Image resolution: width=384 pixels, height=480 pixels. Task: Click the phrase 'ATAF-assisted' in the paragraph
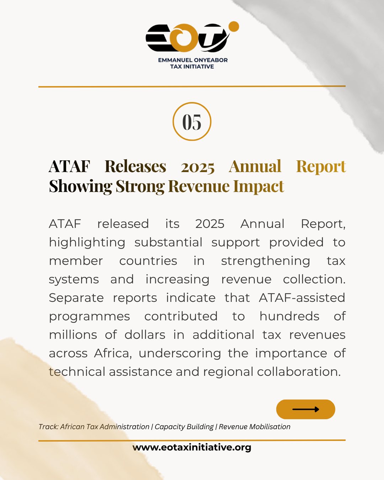pyautogui.click(x=302, y=298)
